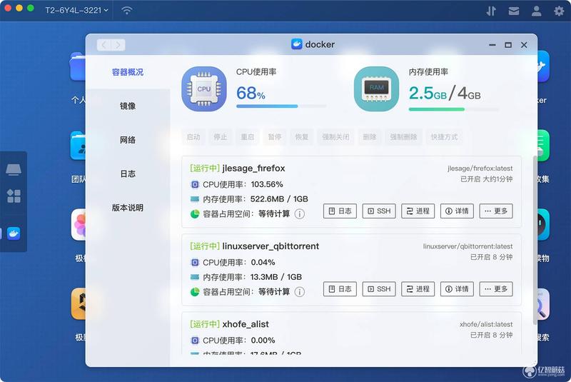The width and height of the screenshot is (571, 382).
Task: Open SSH for jlesage_firefox container
Action: [379, 211]
